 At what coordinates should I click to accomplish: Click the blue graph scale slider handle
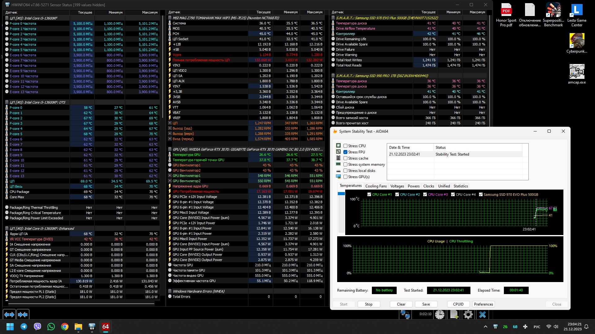click(341, 194)
